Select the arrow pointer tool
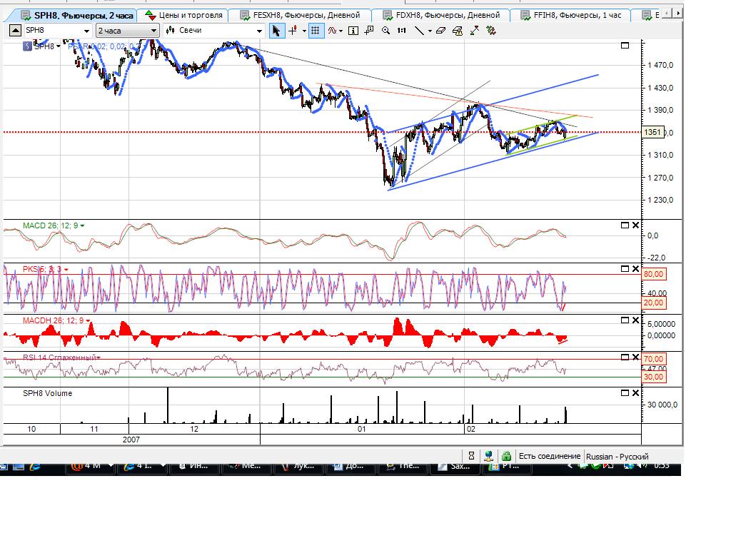Image resolution: width=731 pixels, height=548 pixels. point(276,31)
